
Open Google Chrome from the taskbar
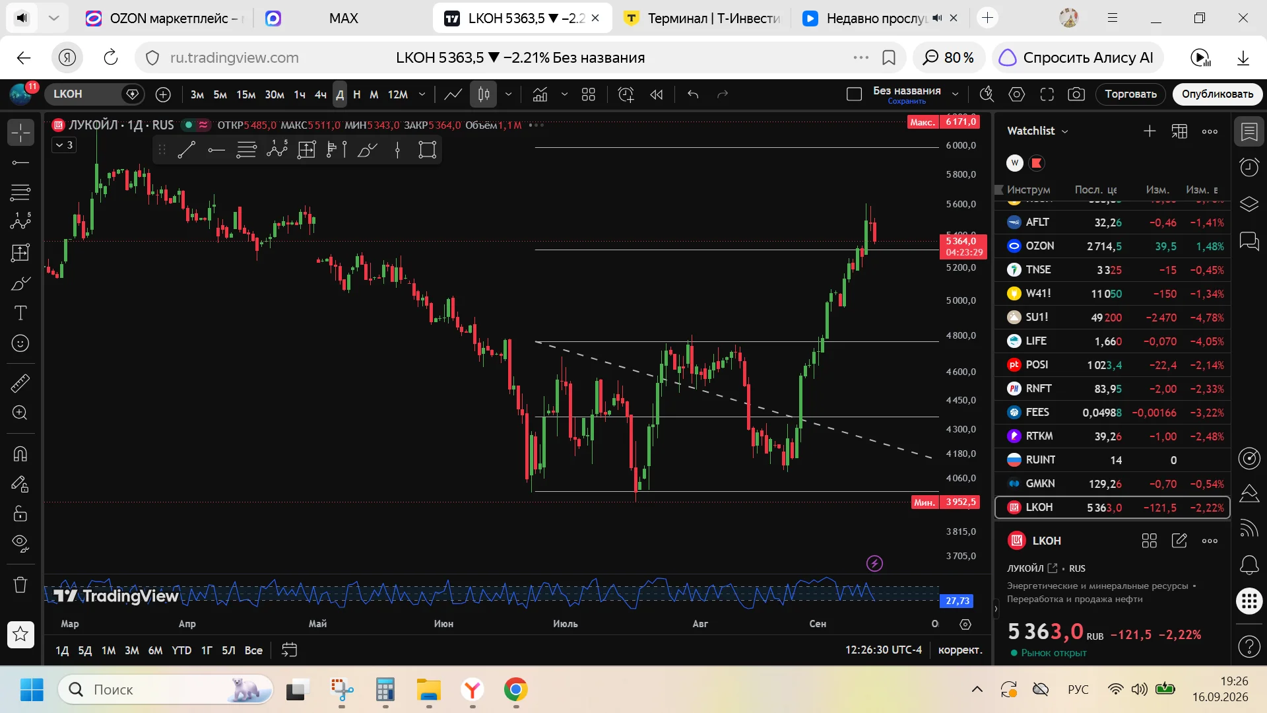[x=515, y=690]
